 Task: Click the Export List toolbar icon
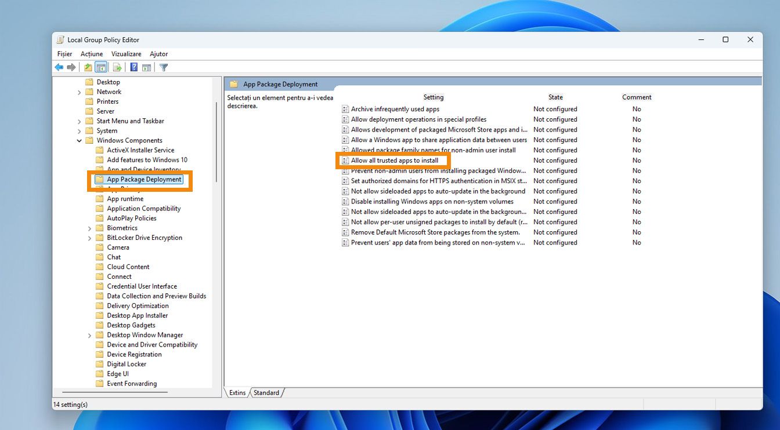117,67
